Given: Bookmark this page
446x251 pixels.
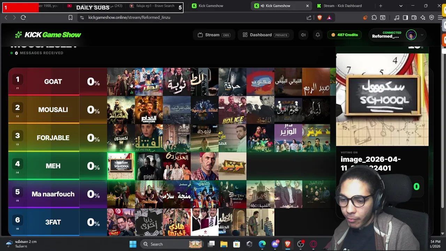Looking at the screenshot, I should tap(70, 17).
